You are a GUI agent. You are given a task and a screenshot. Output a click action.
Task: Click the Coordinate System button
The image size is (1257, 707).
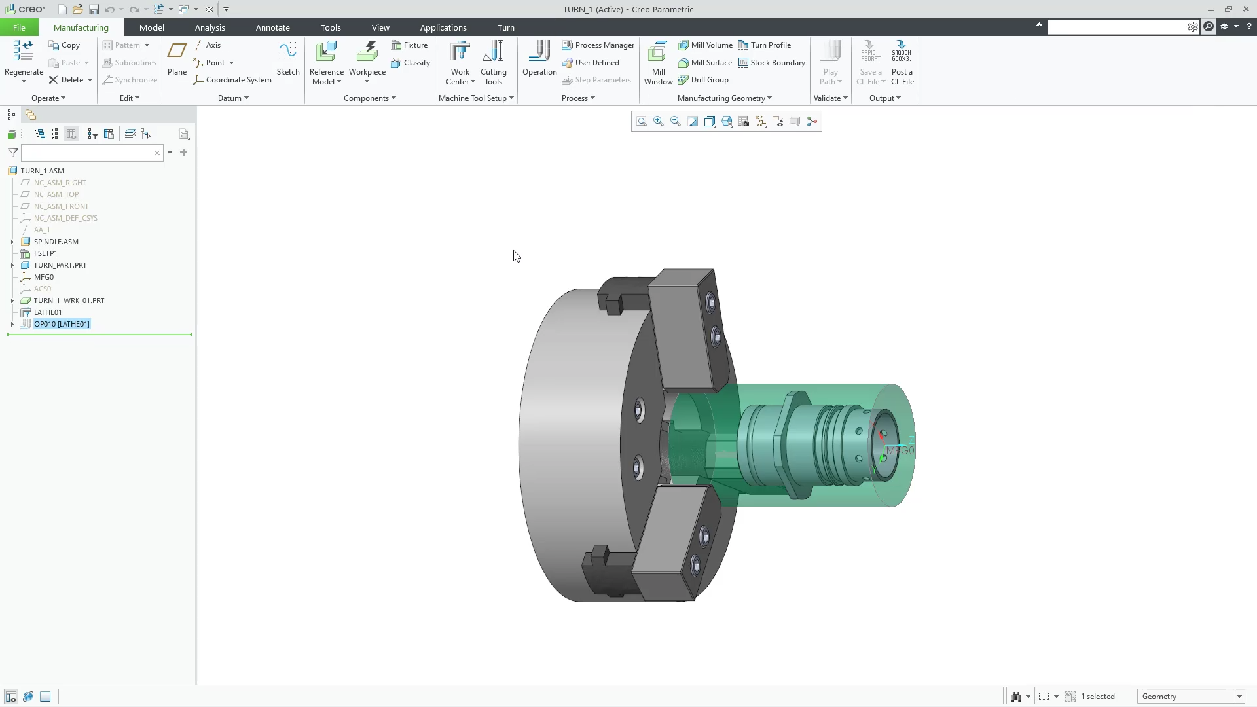(x=232, y=80)
